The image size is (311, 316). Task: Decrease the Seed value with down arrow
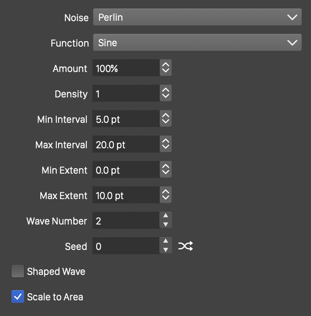tap(166, 250)
